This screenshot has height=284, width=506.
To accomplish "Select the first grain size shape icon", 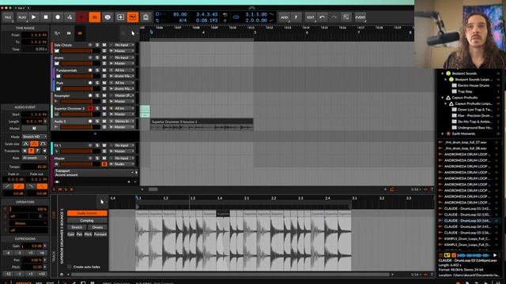I will pyautogui.click(x=26, y=144).
